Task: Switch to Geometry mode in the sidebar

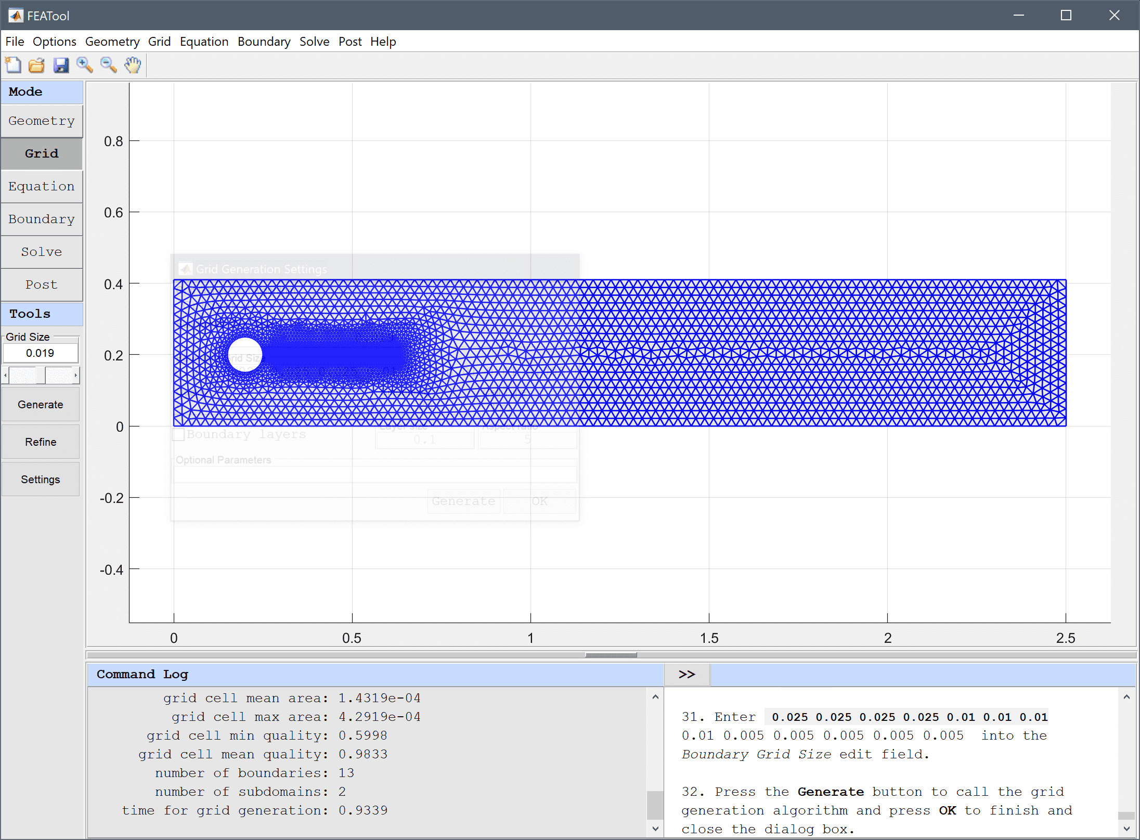Action: (x=42, y=121)
